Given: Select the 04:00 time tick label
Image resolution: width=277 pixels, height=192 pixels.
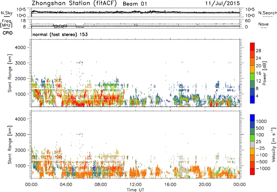Looking at the screenshot, I should click(x=66, y=185).
